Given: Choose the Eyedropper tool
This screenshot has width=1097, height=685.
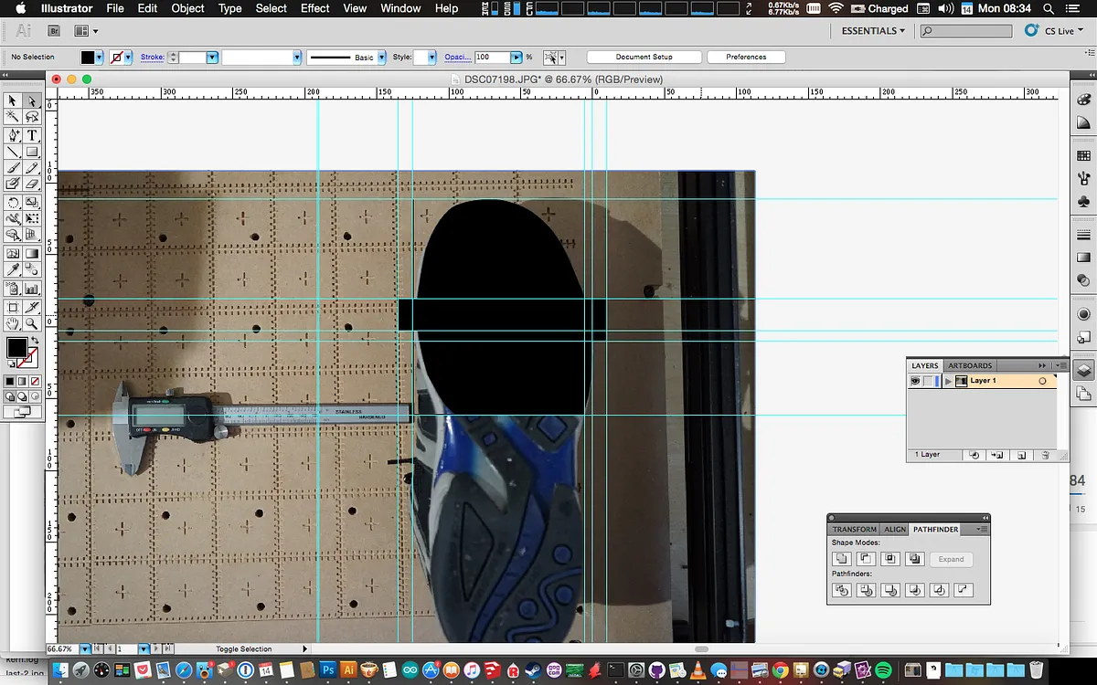Looking at the screenshot, I should tap(13, 269).
